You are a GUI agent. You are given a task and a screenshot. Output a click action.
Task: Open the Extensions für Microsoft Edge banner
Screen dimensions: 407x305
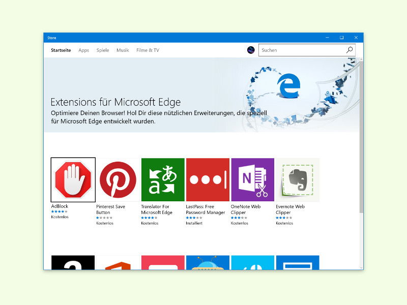click(x=201, y=95)
